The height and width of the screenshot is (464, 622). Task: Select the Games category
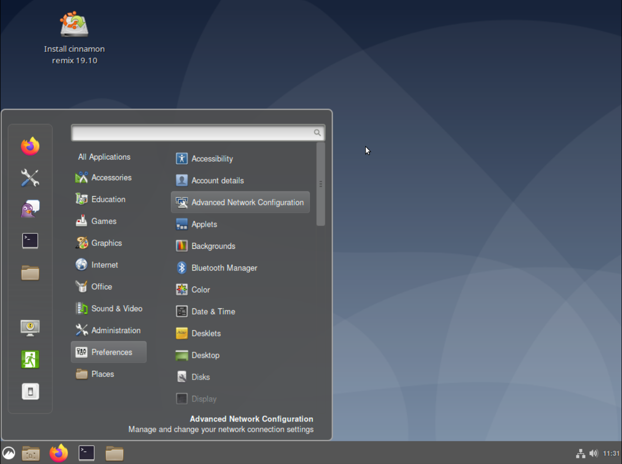click(x=109, y=221)
